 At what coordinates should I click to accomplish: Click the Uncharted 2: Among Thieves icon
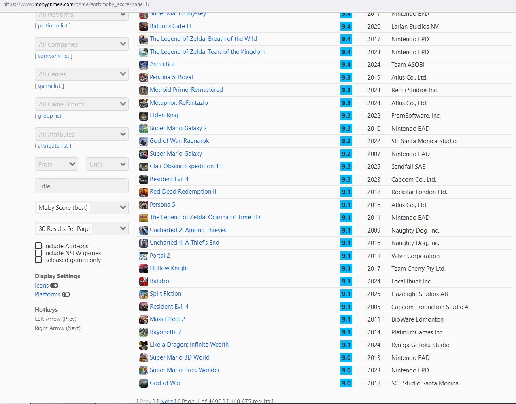tap(144, 231)
